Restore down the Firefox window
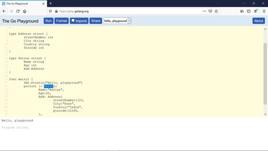268x151 pixels. pyautogui.click(x=253, y=3)
